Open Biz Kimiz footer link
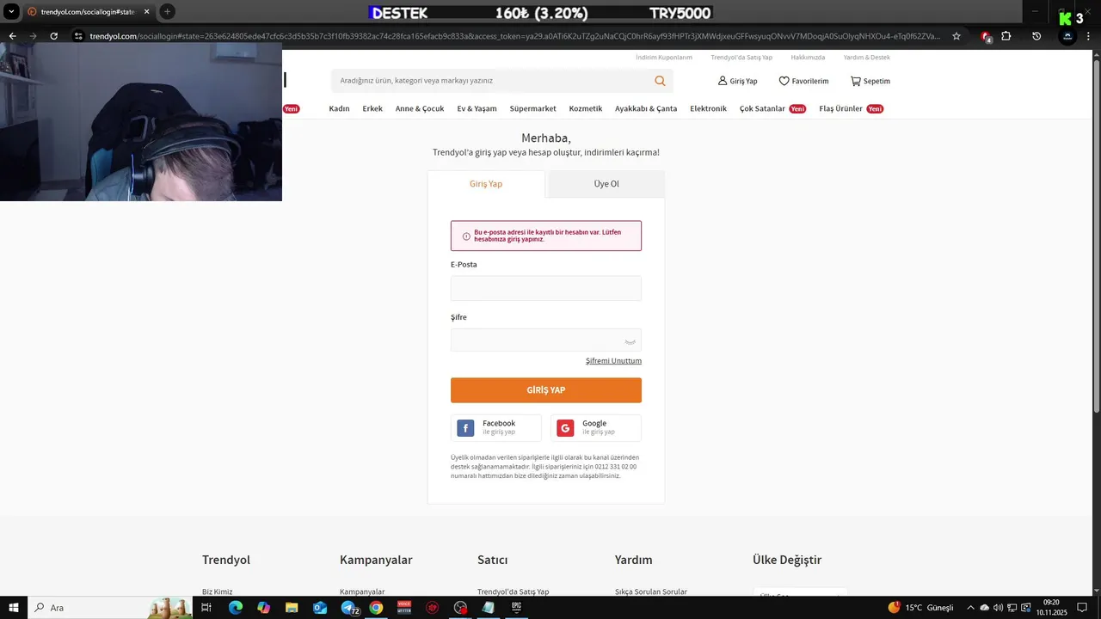The image size is (1101, 619). point(217,591)
